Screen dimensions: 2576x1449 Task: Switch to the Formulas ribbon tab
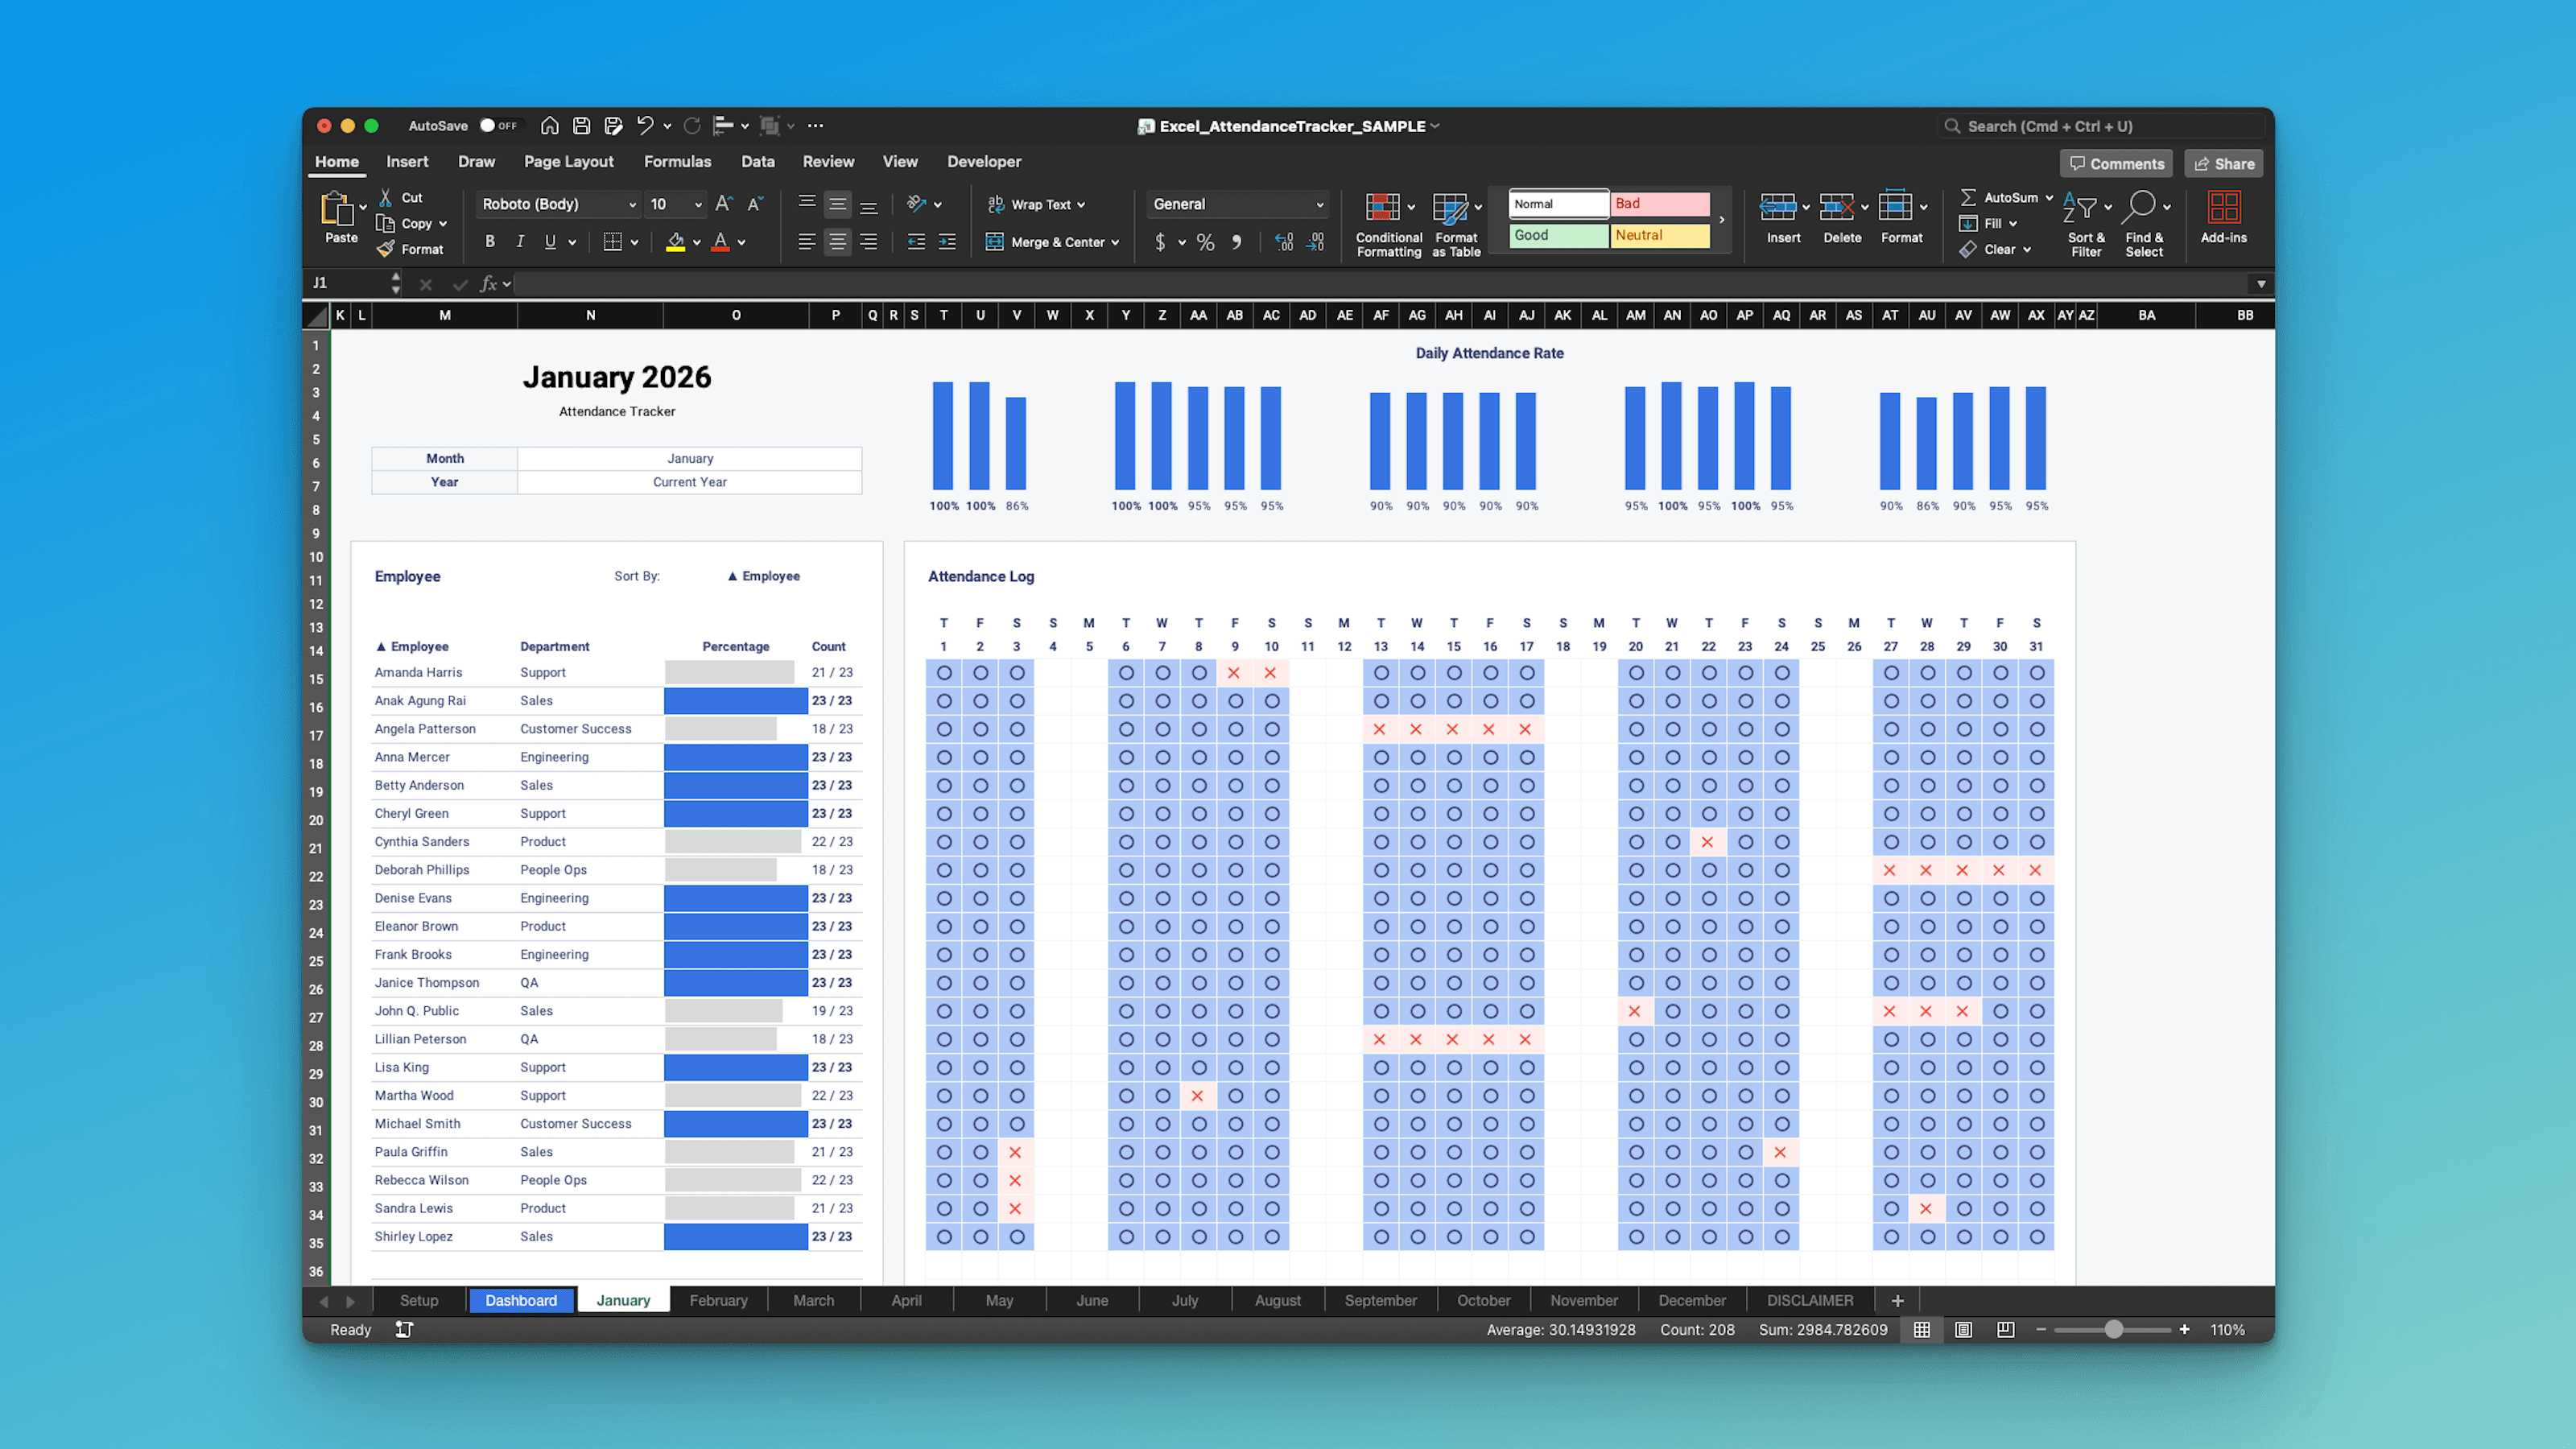pos(678,161)
